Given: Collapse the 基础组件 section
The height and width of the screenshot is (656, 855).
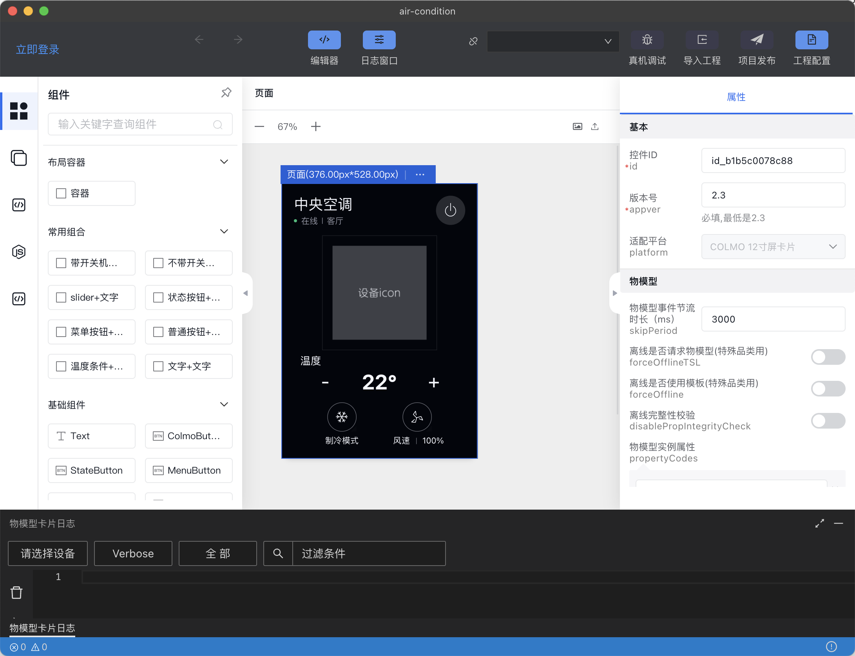Looking at the screenshot, I should [224, 404].
